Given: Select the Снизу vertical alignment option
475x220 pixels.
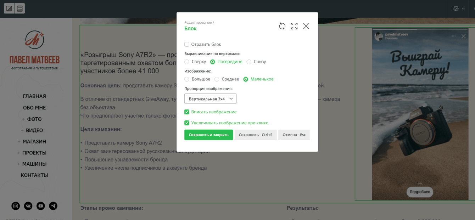Looking at the screenshot, I should click(x=249, y=62).
